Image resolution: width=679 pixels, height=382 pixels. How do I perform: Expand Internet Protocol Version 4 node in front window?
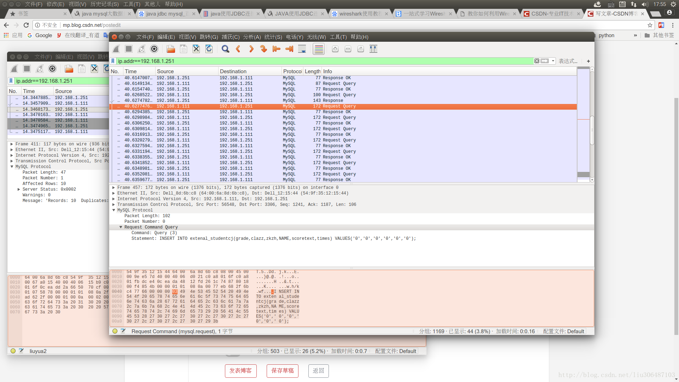[x=114, y=199]
